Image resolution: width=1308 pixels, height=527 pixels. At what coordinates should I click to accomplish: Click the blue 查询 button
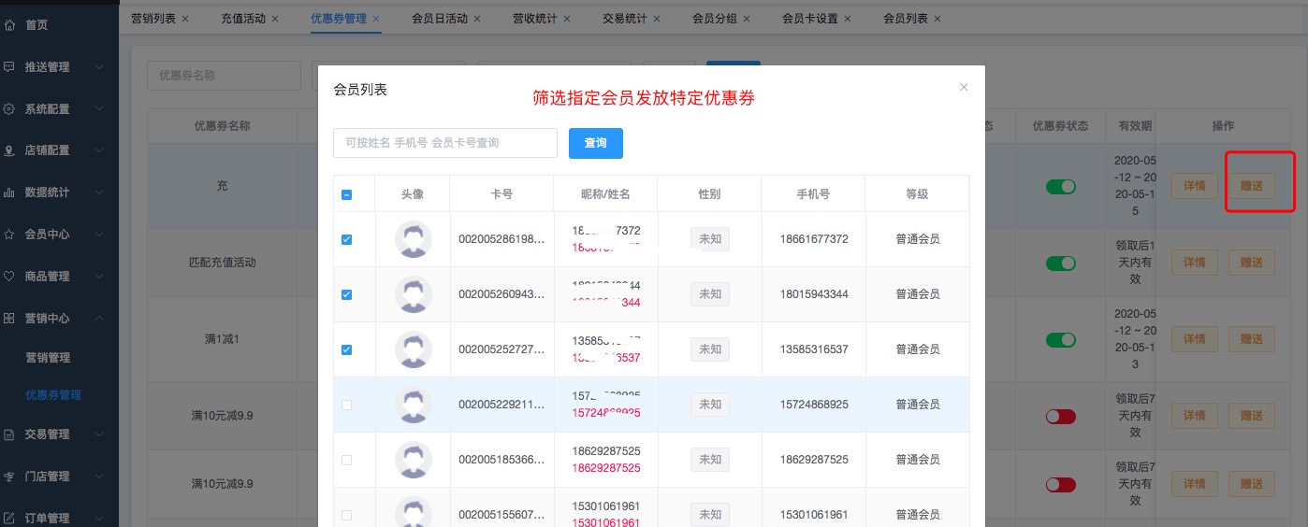point(596,143)
